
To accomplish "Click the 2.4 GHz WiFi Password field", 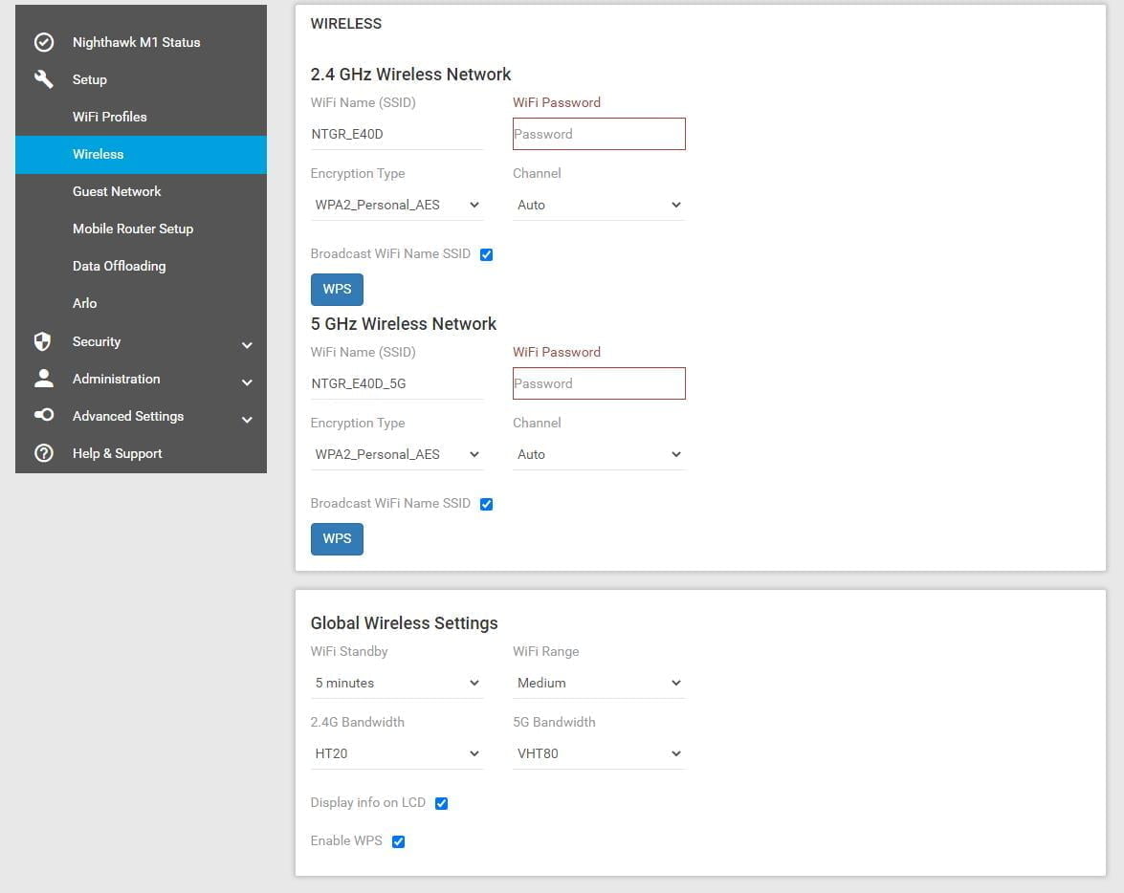I will click(x=599, y=134).
